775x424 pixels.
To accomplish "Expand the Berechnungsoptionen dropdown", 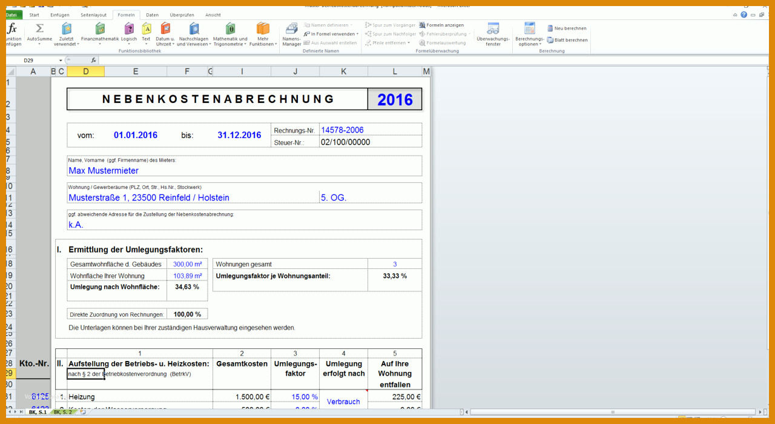I will tap(540, 44).
